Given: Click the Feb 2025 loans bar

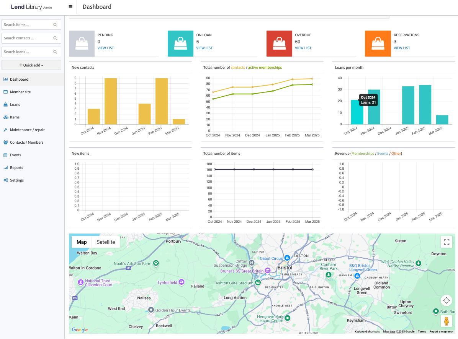Looking at the screenshot, I should coord(425,104).
